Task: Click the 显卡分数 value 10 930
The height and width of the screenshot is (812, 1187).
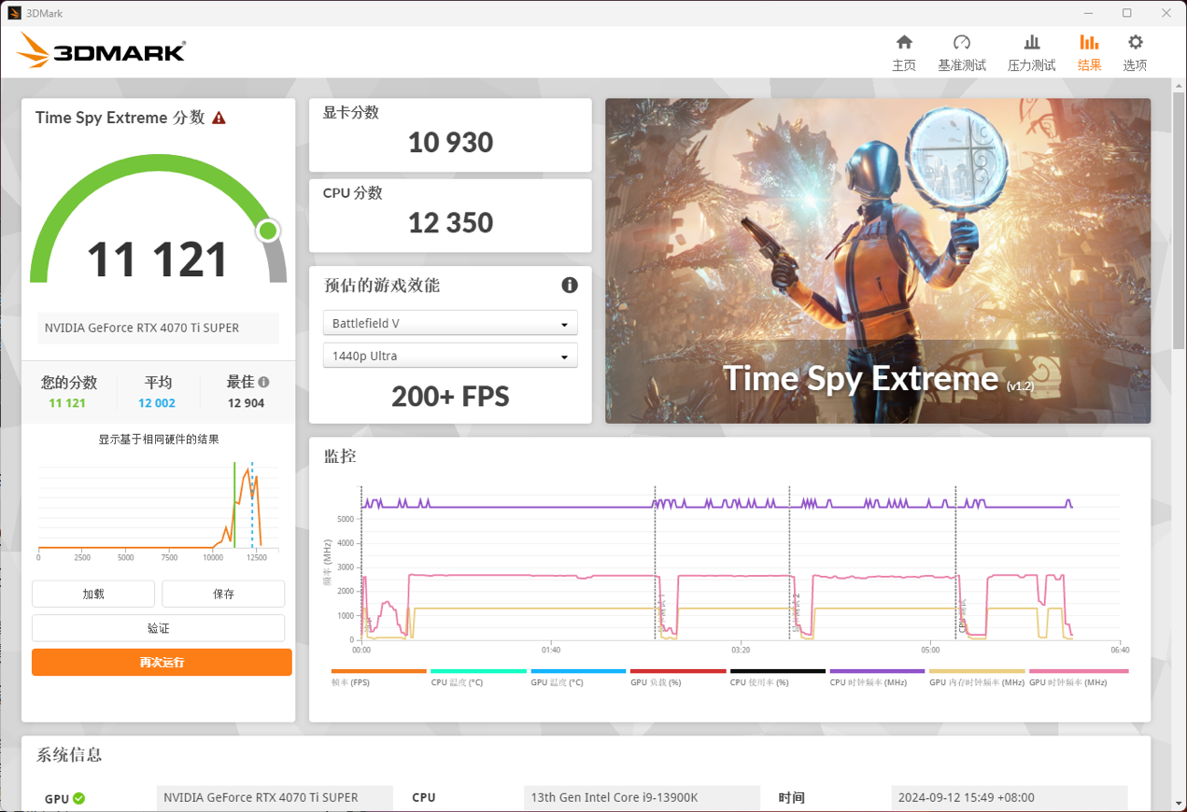Action: click(x=450, y=142)
